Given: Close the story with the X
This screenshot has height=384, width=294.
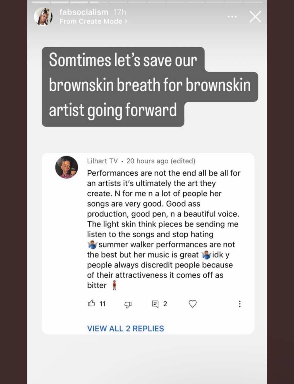Looking at the screenshot, I should pyautogui.click(x=255, y=17).
